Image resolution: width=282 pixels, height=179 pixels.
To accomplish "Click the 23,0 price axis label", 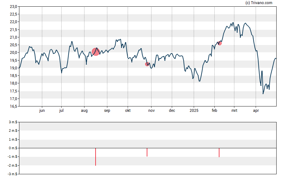I will (13, 7).
